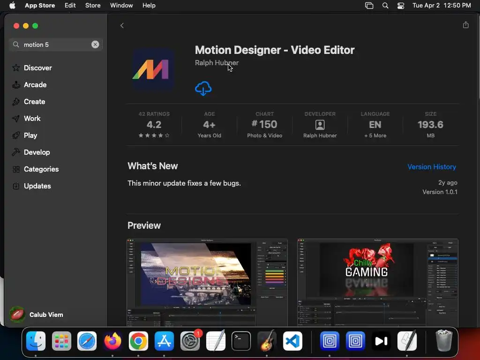Launch Google Chrome from the Dock
480x360 pixels.
(x=138, y=341)
